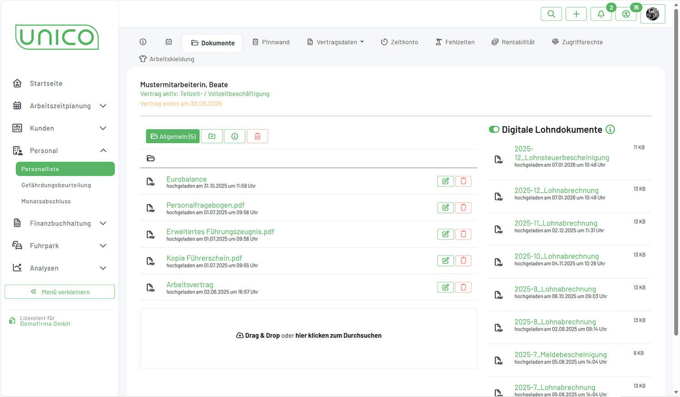This screenshot has height=397, width=680.
Task: Open the Vertragsdaten dropdown tab
Action: point(336,42)
